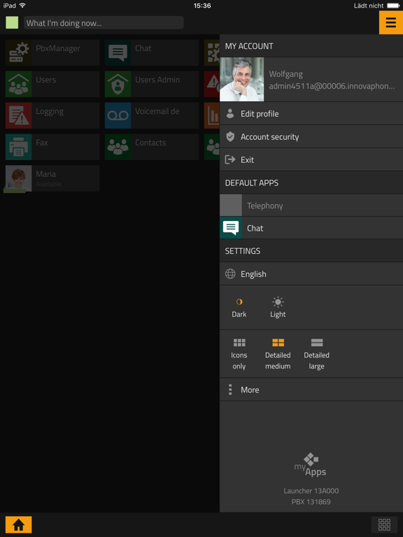Choose Detailed large layout
Image resolution: width=403 pixels, height=537 pixels.
[317, 355]
